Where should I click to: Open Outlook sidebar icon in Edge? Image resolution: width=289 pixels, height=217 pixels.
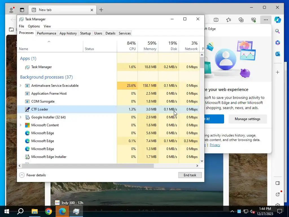point(278,54)
